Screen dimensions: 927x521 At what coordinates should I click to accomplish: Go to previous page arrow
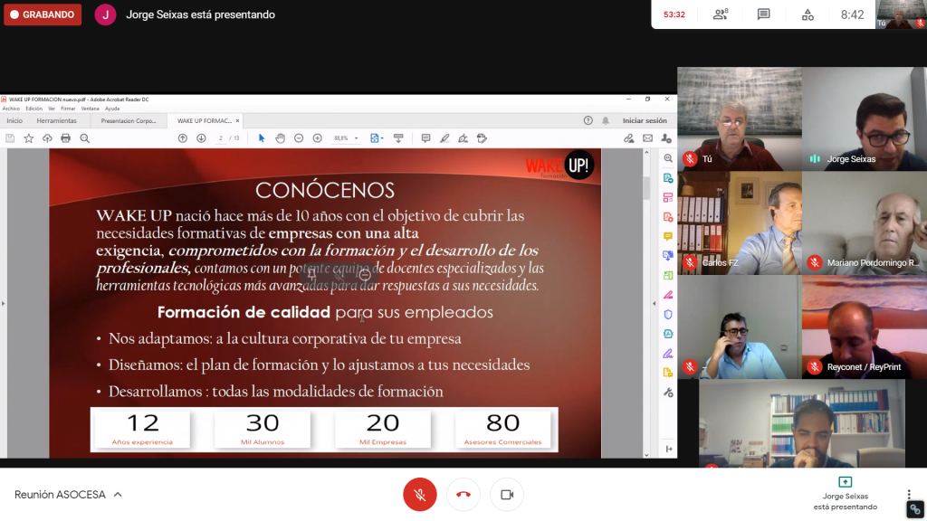[183, 138]
